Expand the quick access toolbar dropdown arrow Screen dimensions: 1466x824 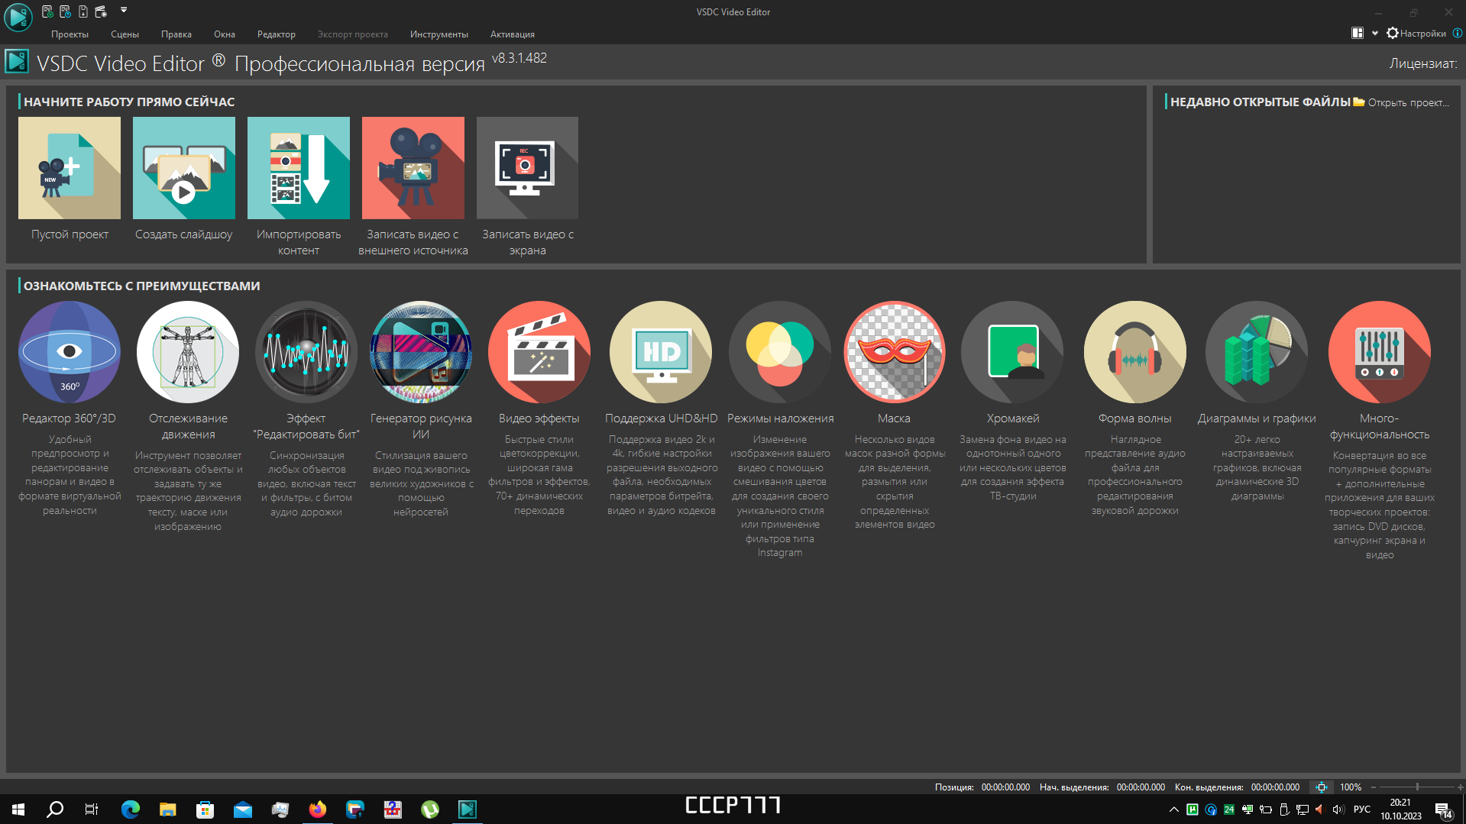124,11
